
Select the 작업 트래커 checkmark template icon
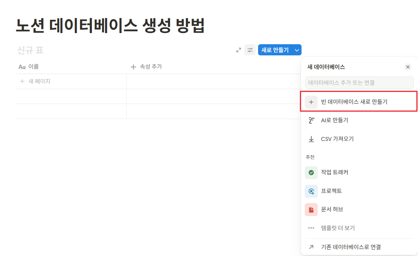click(311, 172)
